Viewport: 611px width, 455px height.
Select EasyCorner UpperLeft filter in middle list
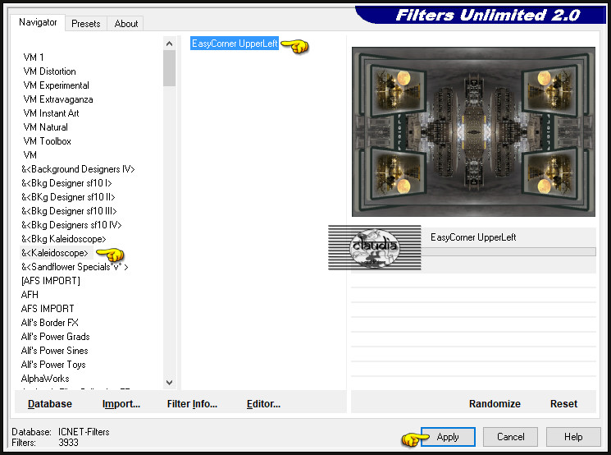235,44
